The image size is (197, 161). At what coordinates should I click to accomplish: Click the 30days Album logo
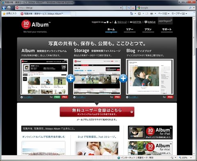[x=36, y=24]
